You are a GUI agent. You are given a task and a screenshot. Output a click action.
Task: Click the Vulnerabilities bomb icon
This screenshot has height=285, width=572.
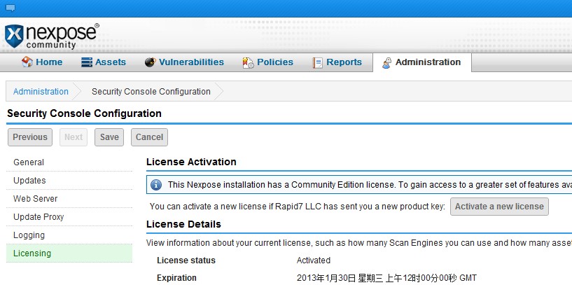click(x=150, y=62)
